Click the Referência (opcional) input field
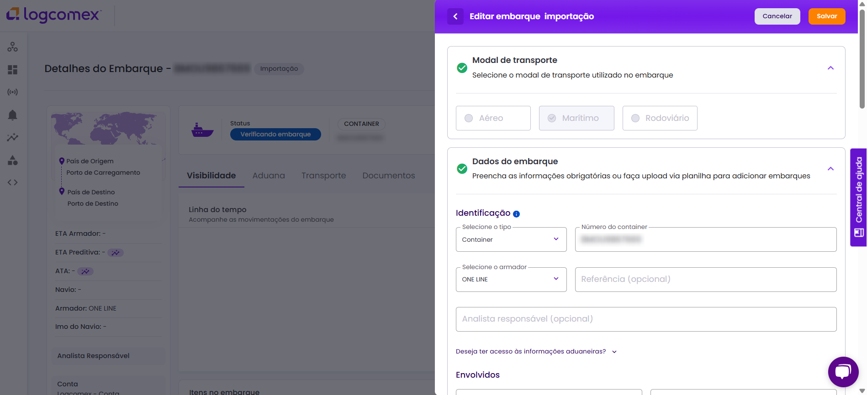Screen dimensions: 867x395 point(705,280)
